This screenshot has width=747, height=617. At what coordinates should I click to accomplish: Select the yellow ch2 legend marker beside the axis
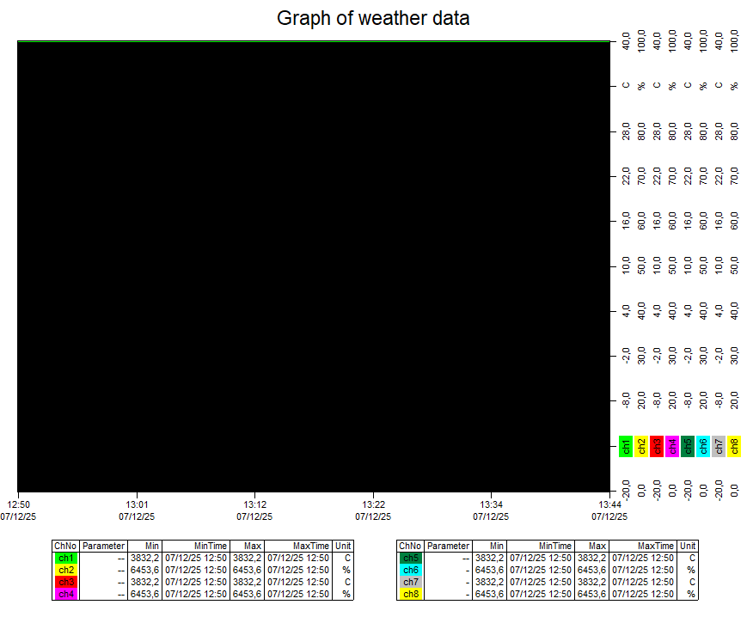pyautogui.click(x=641, y=446)
